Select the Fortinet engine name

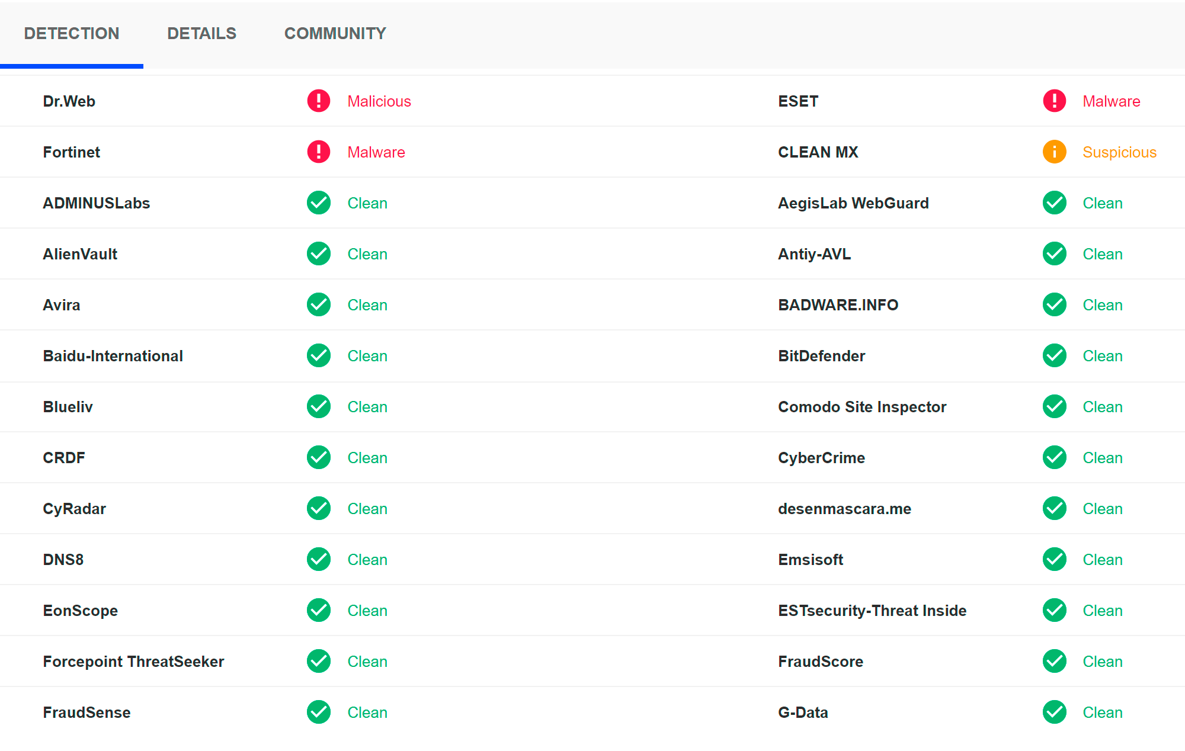(72, 152)
